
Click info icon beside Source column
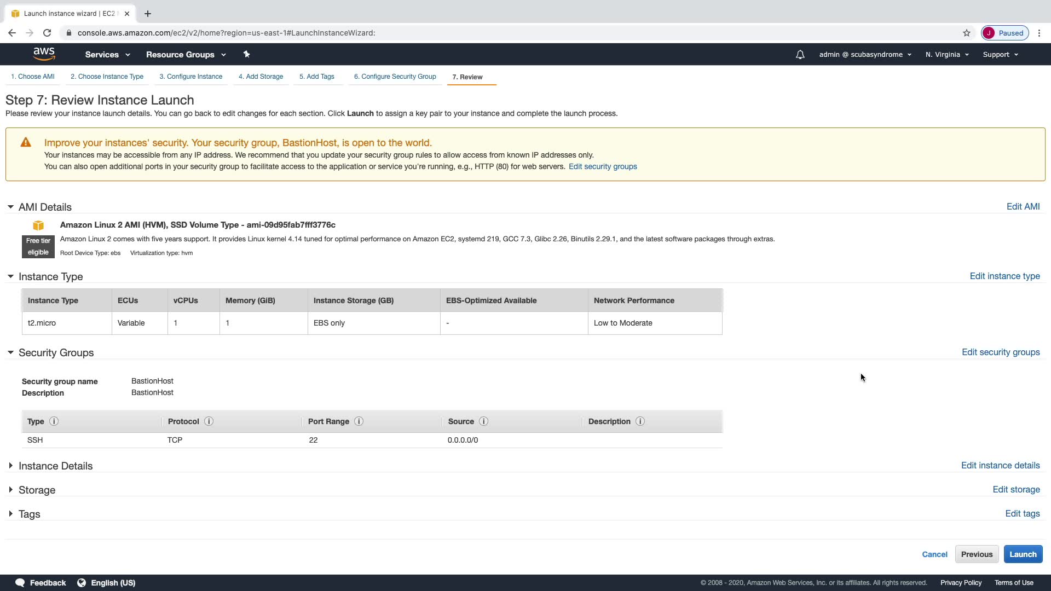(x=483, y=421)
